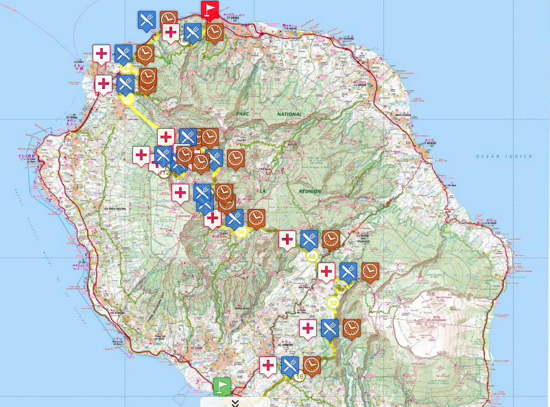
Task: Open food station icon next to kilometer 16
Action: (x=289, y=365)
